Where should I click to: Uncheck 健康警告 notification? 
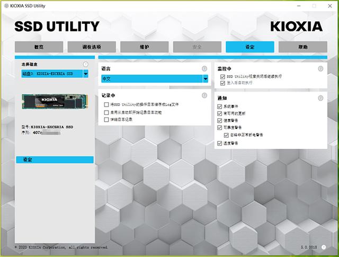219,120
